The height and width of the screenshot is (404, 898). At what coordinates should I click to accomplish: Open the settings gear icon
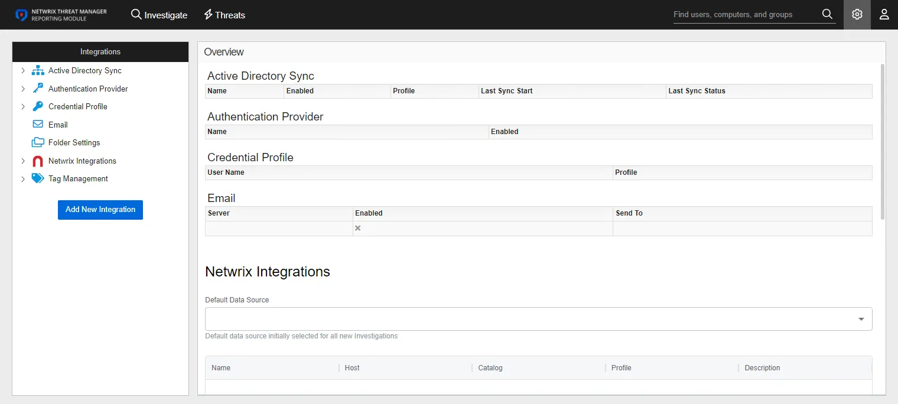[857, 14]
